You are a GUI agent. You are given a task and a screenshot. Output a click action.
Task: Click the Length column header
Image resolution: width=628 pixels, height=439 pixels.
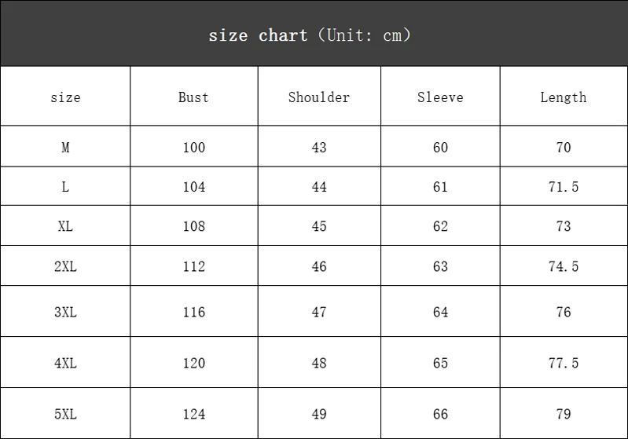(564, 97)
